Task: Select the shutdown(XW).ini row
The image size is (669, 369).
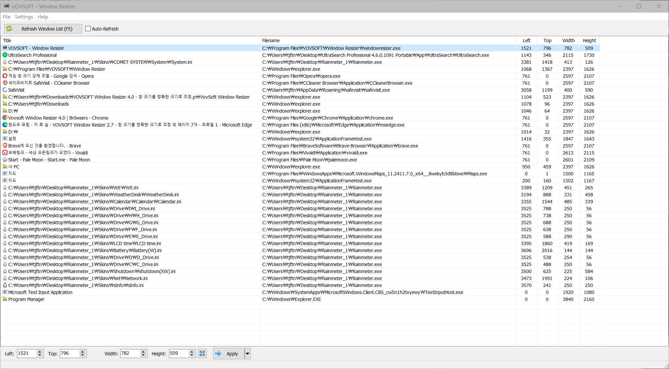Action: [x=300, y=271]
